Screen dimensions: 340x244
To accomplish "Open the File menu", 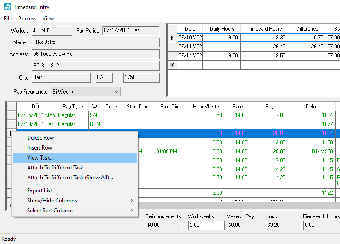I will [x=8, y=19].
